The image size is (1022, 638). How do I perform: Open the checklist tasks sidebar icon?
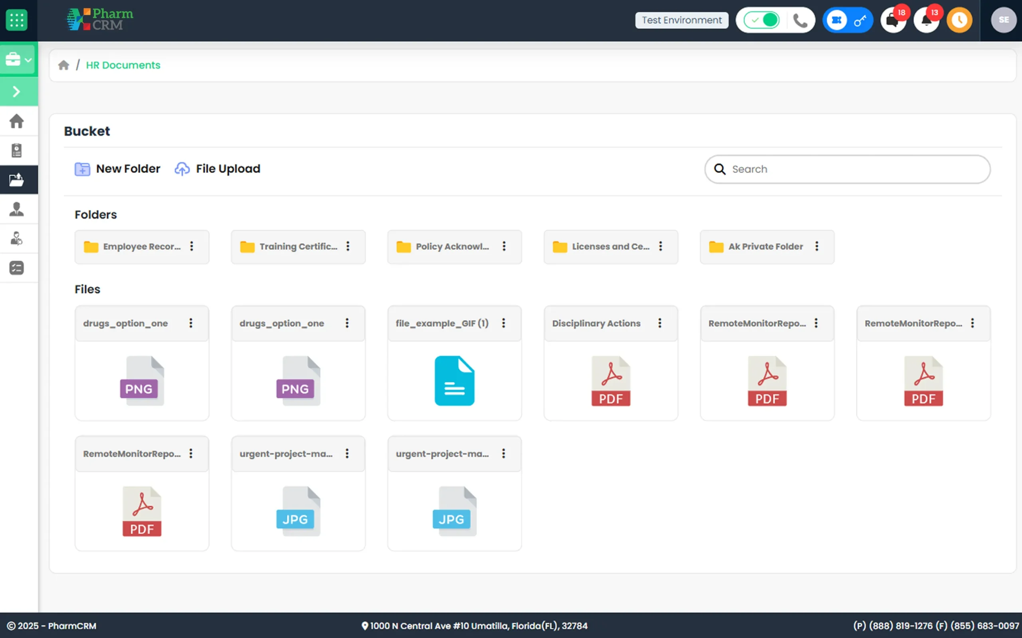pyautogui.click(x=17, y=268)
